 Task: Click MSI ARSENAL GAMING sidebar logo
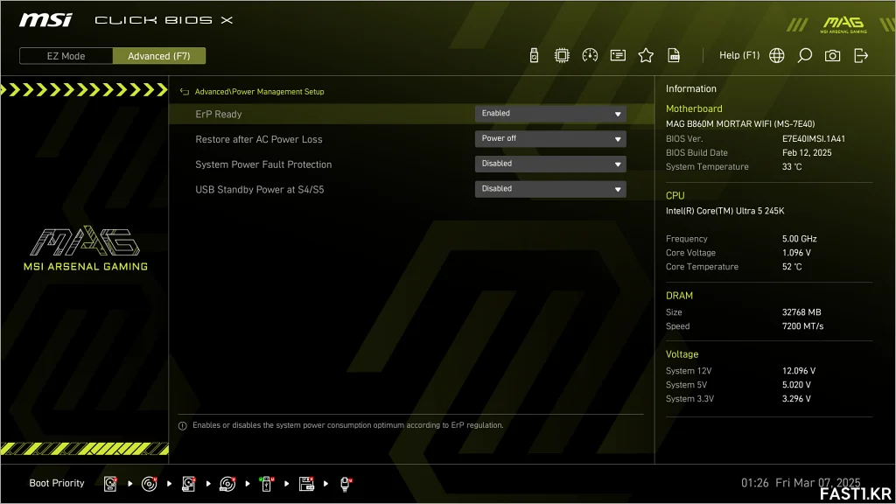86,248
